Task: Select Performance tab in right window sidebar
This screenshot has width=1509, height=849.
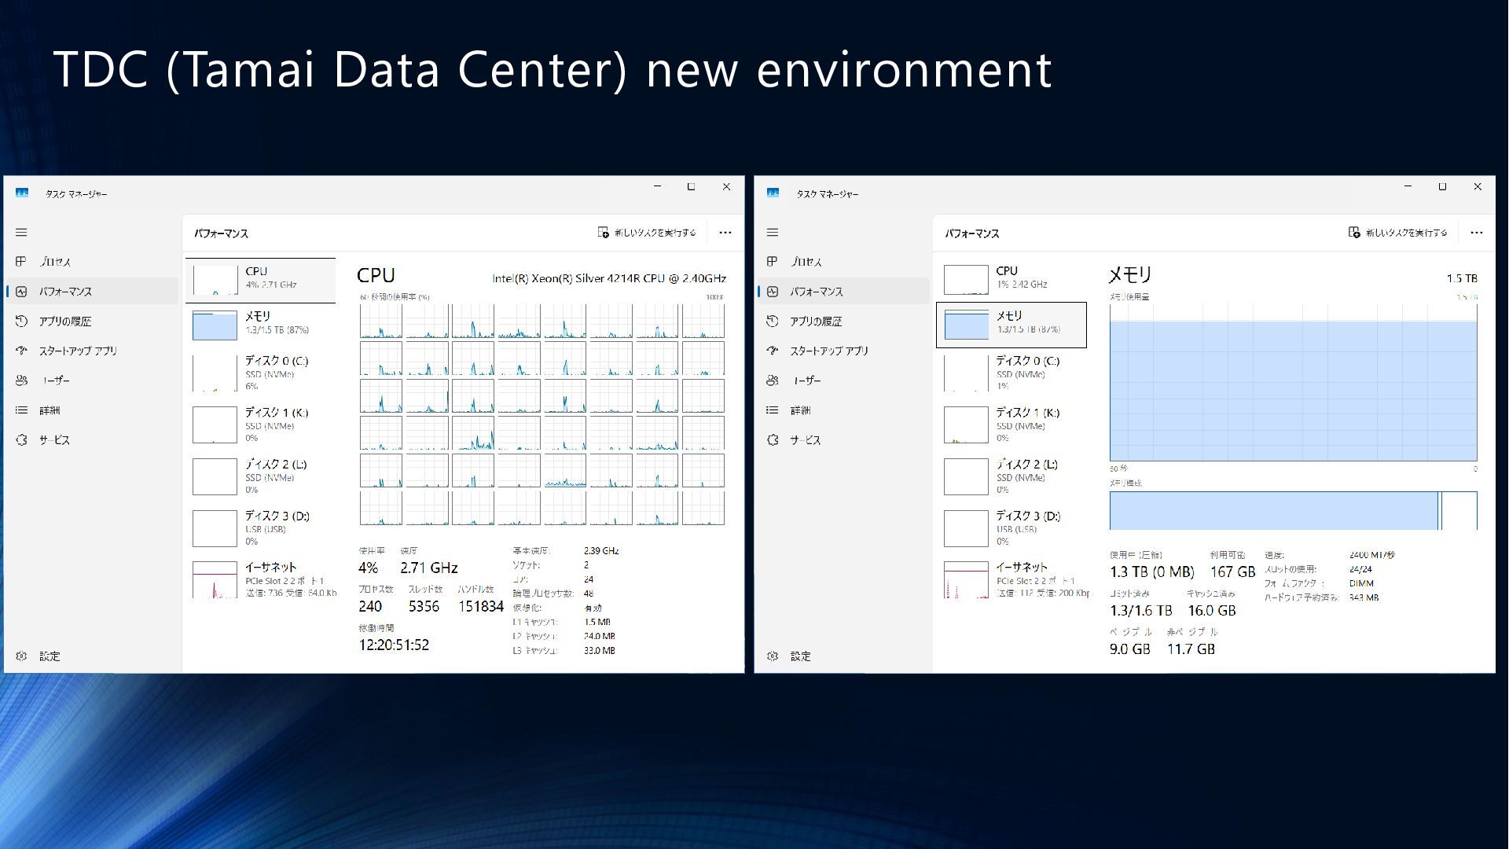Action: click(816, 292)
